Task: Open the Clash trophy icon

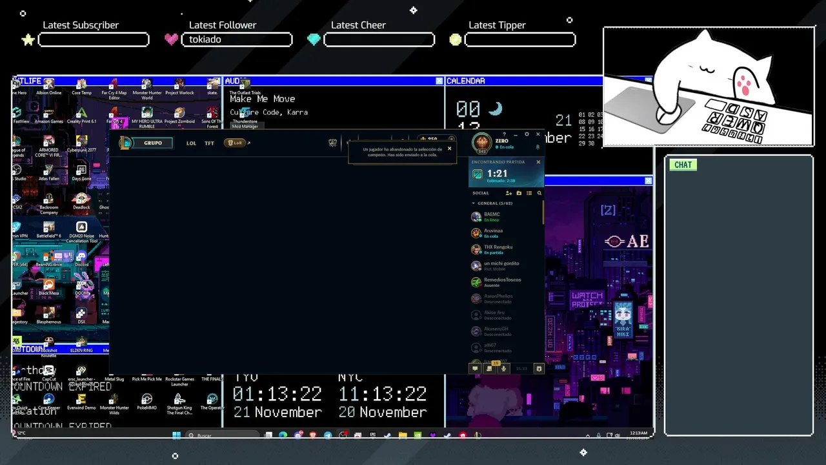Action: [332, 143]
